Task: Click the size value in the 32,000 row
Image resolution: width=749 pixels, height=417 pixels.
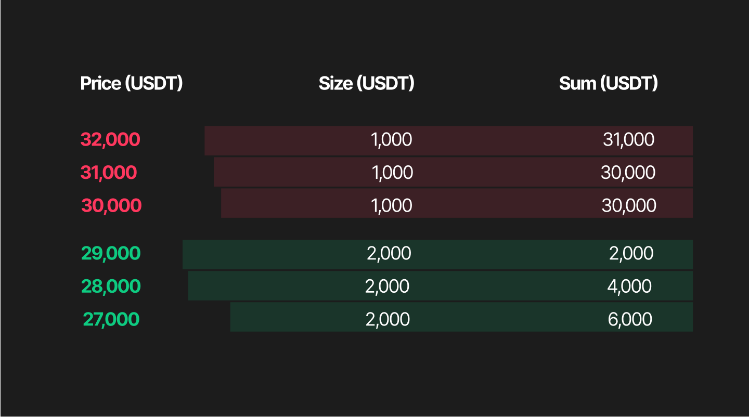Action: pyautogui.click(x=391, y=140)
